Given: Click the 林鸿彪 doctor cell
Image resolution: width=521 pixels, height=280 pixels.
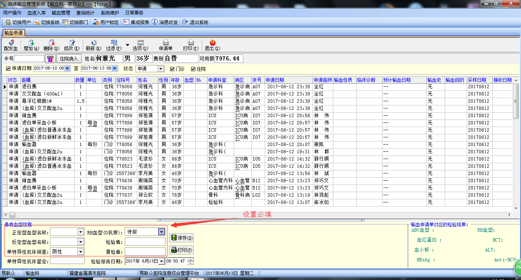Looking at the screenshot, I should [323, 195].
